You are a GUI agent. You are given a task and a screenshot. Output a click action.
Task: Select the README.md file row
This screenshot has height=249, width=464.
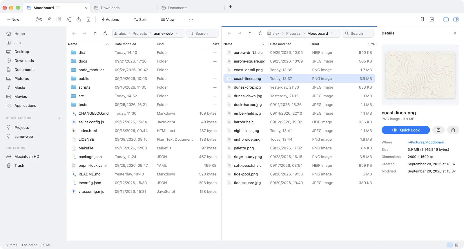[x=144, y=174]
